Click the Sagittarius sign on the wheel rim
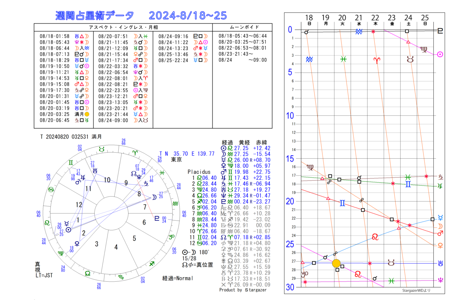This screenshot has width=451, height=300. click(152, 264)
